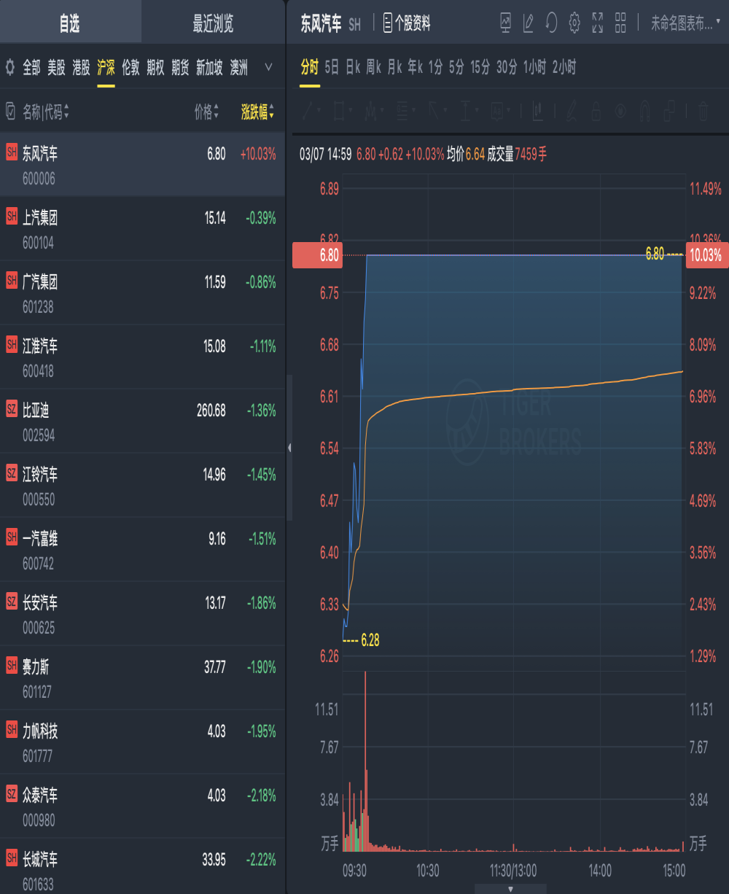729x894 pixels.
Task: Switch chart to 15分 interval
Action: [480, 67]
